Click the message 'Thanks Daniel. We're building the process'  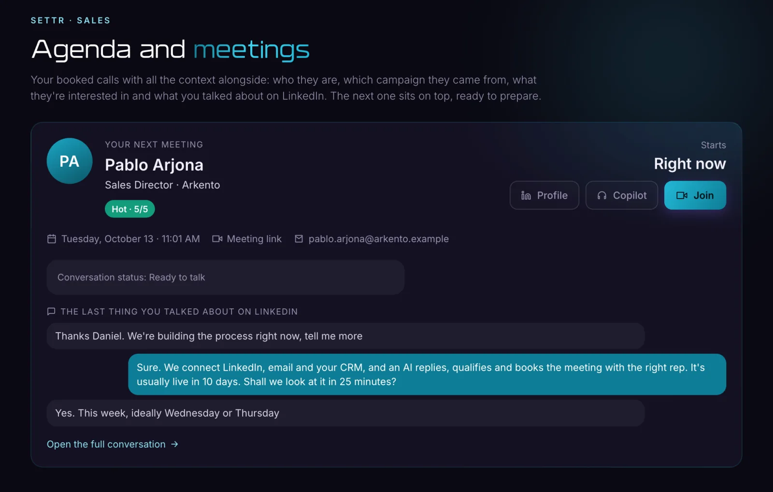point(345,336)
